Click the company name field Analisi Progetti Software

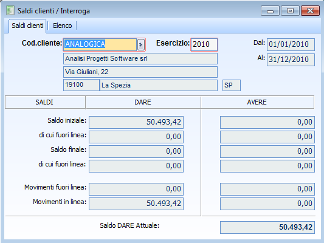click(x=140, y=59)
